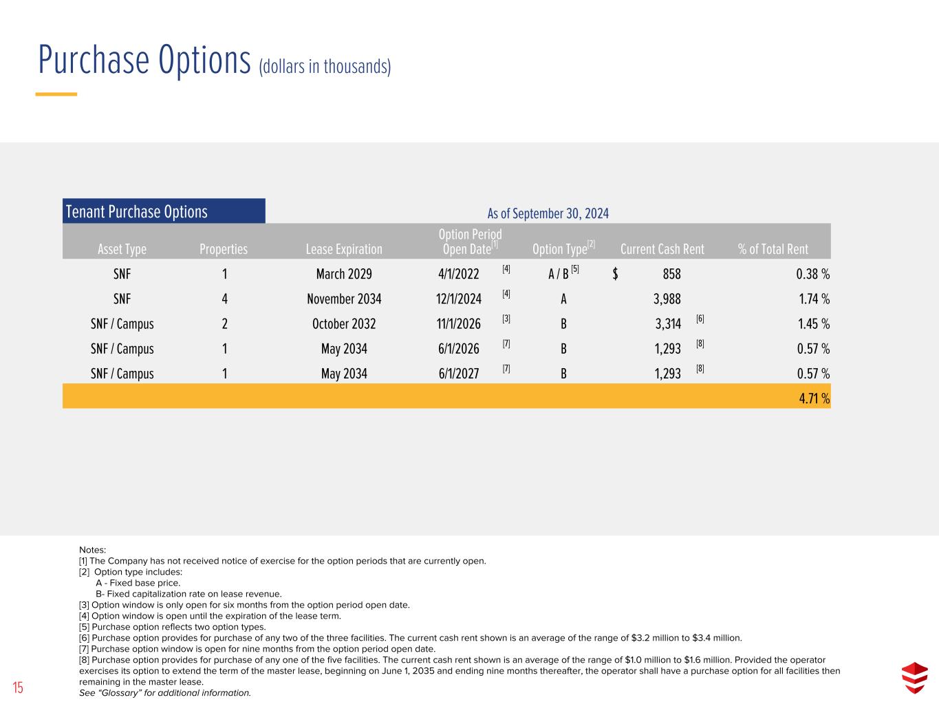Select the Asset Type column header

pos(122,249)
